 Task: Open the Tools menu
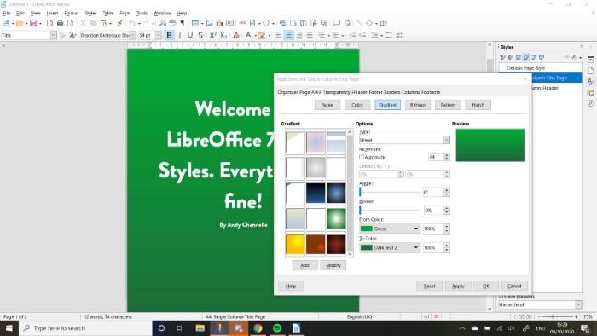(x=142, y=14)
